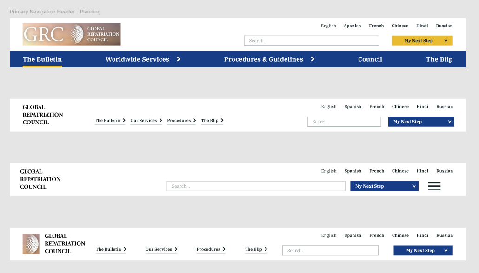Select Spanish in the third header
The image size is (479, 273).
pyautogui.click(x=353, y=171)
